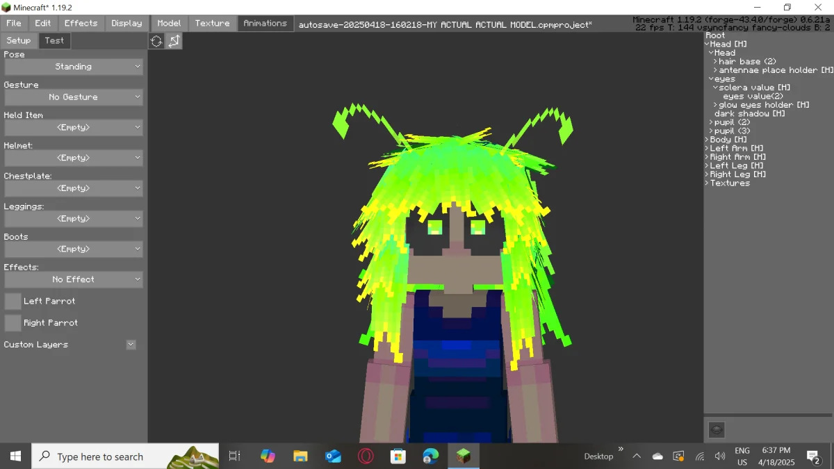
Task: Select the Animations tab
Action: 265,23
